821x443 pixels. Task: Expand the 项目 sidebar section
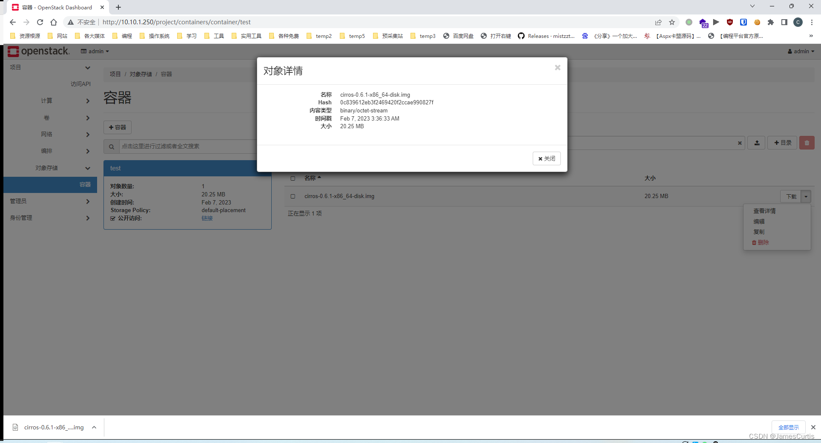50,67
